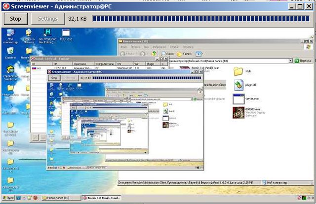Click Settings in the nested Screenviewer window
The image size is (316, 204).
pyautogui.click(x=70, y=78)
